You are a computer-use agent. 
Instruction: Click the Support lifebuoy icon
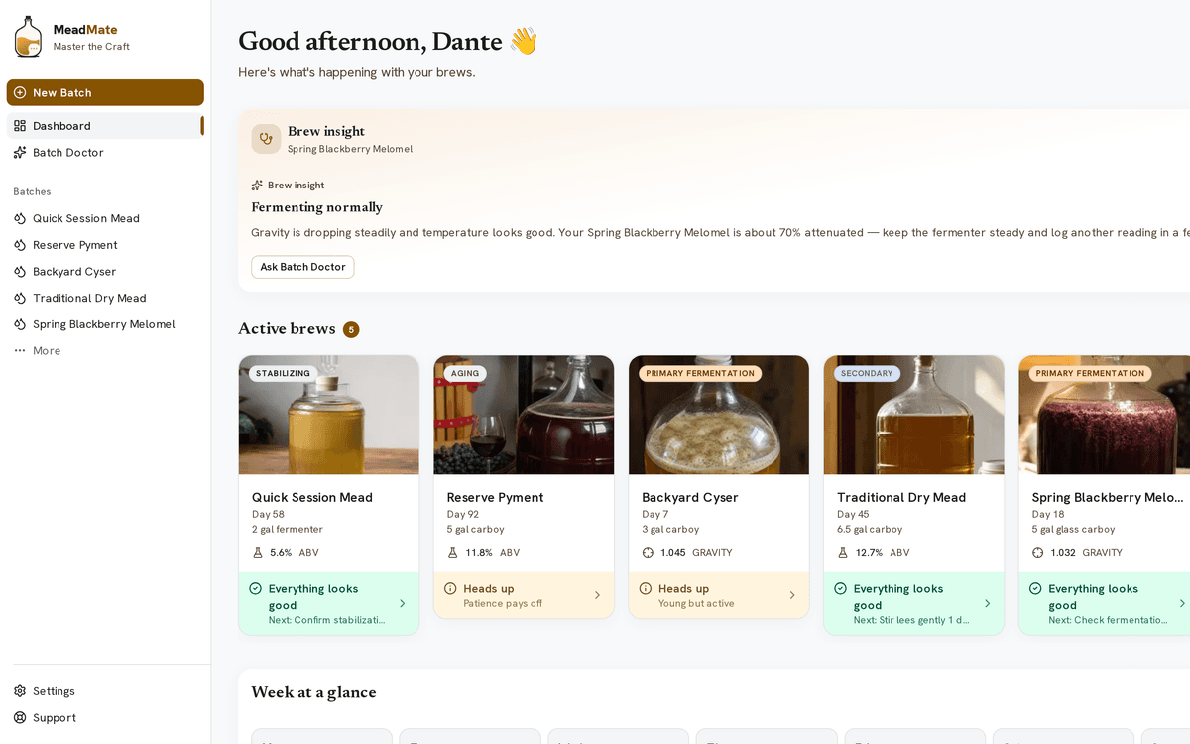(20, 717)
